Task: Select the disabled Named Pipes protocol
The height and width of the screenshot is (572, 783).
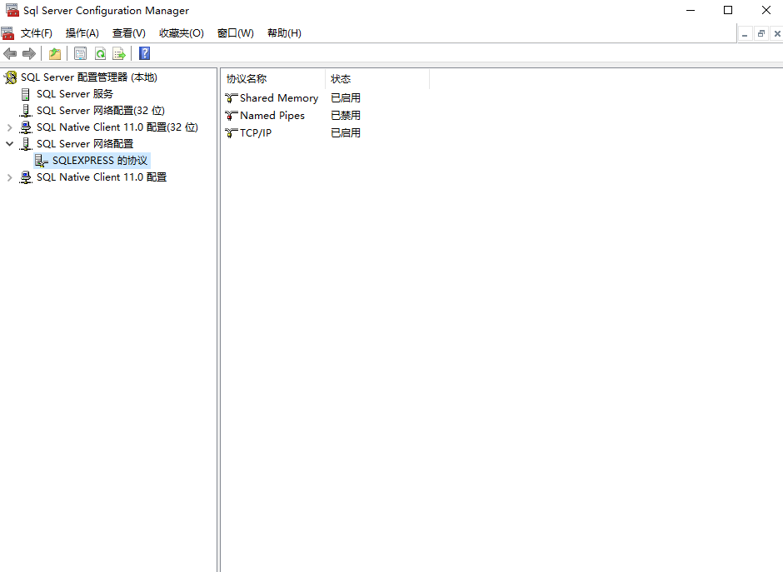Action: (270, 115)
